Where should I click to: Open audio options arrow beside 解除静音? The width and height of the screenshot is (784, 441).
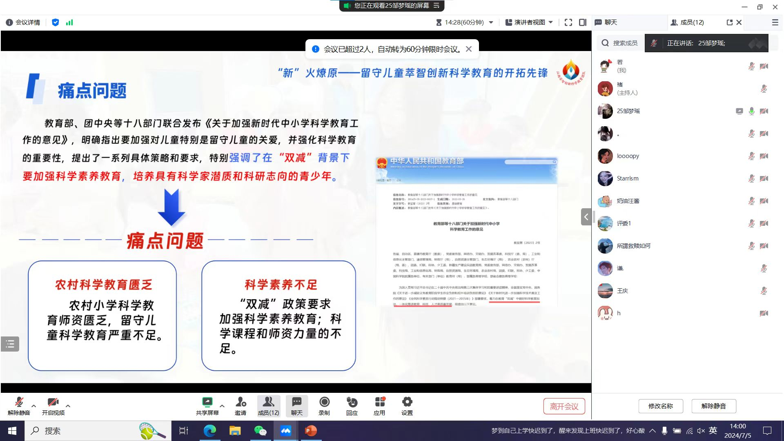coord(34,406)
